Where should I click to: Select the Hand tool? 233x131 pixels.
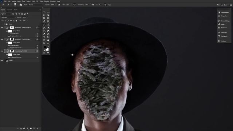48,40
